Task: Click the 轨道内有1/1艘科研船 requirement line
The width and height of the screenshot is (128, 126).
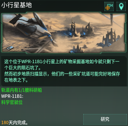Action: point(21,90)
